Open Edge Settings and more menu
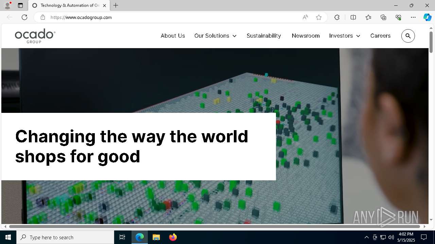The width and height of the screenshot is (435, 244). [413, 17]
